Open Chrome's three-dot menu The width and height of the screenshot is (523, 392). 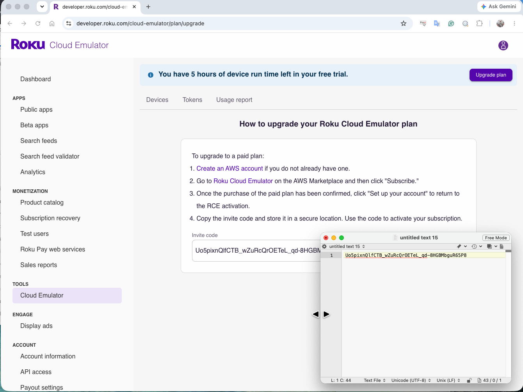point(515,23)
